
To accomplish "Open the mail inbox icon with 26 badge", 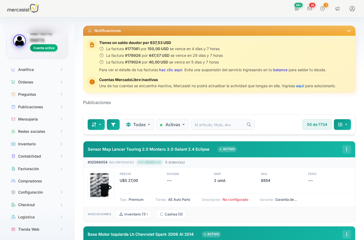I will point(310,9).
